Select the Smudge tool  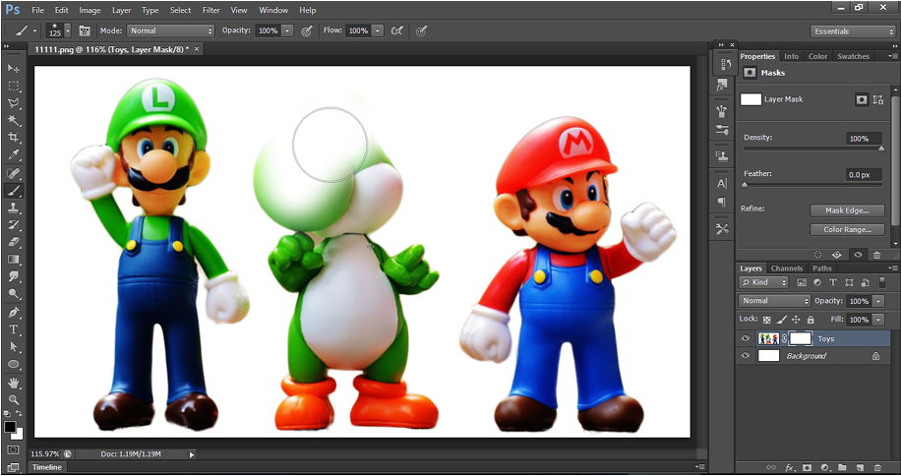(x=13, y=276)
